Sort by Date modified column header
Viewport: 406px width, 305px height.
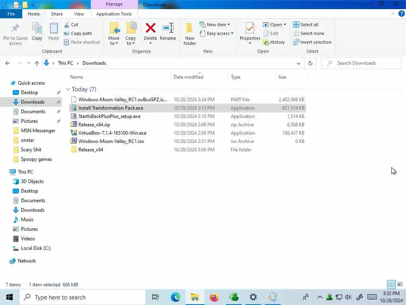(x=200, y=77)
